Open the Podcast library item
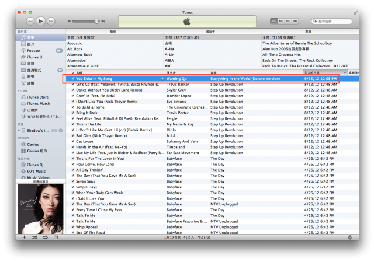The width and height of the screenshot is (374, 262). [x=40, y=51]
